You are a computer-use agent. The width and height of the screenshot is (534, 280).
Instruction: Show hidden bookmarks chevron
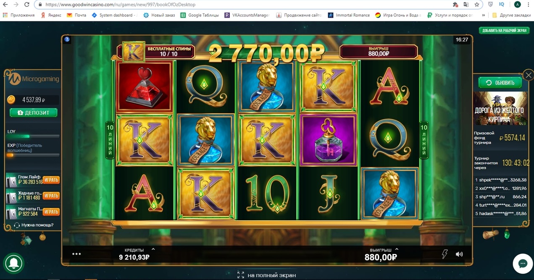[484, 15]
